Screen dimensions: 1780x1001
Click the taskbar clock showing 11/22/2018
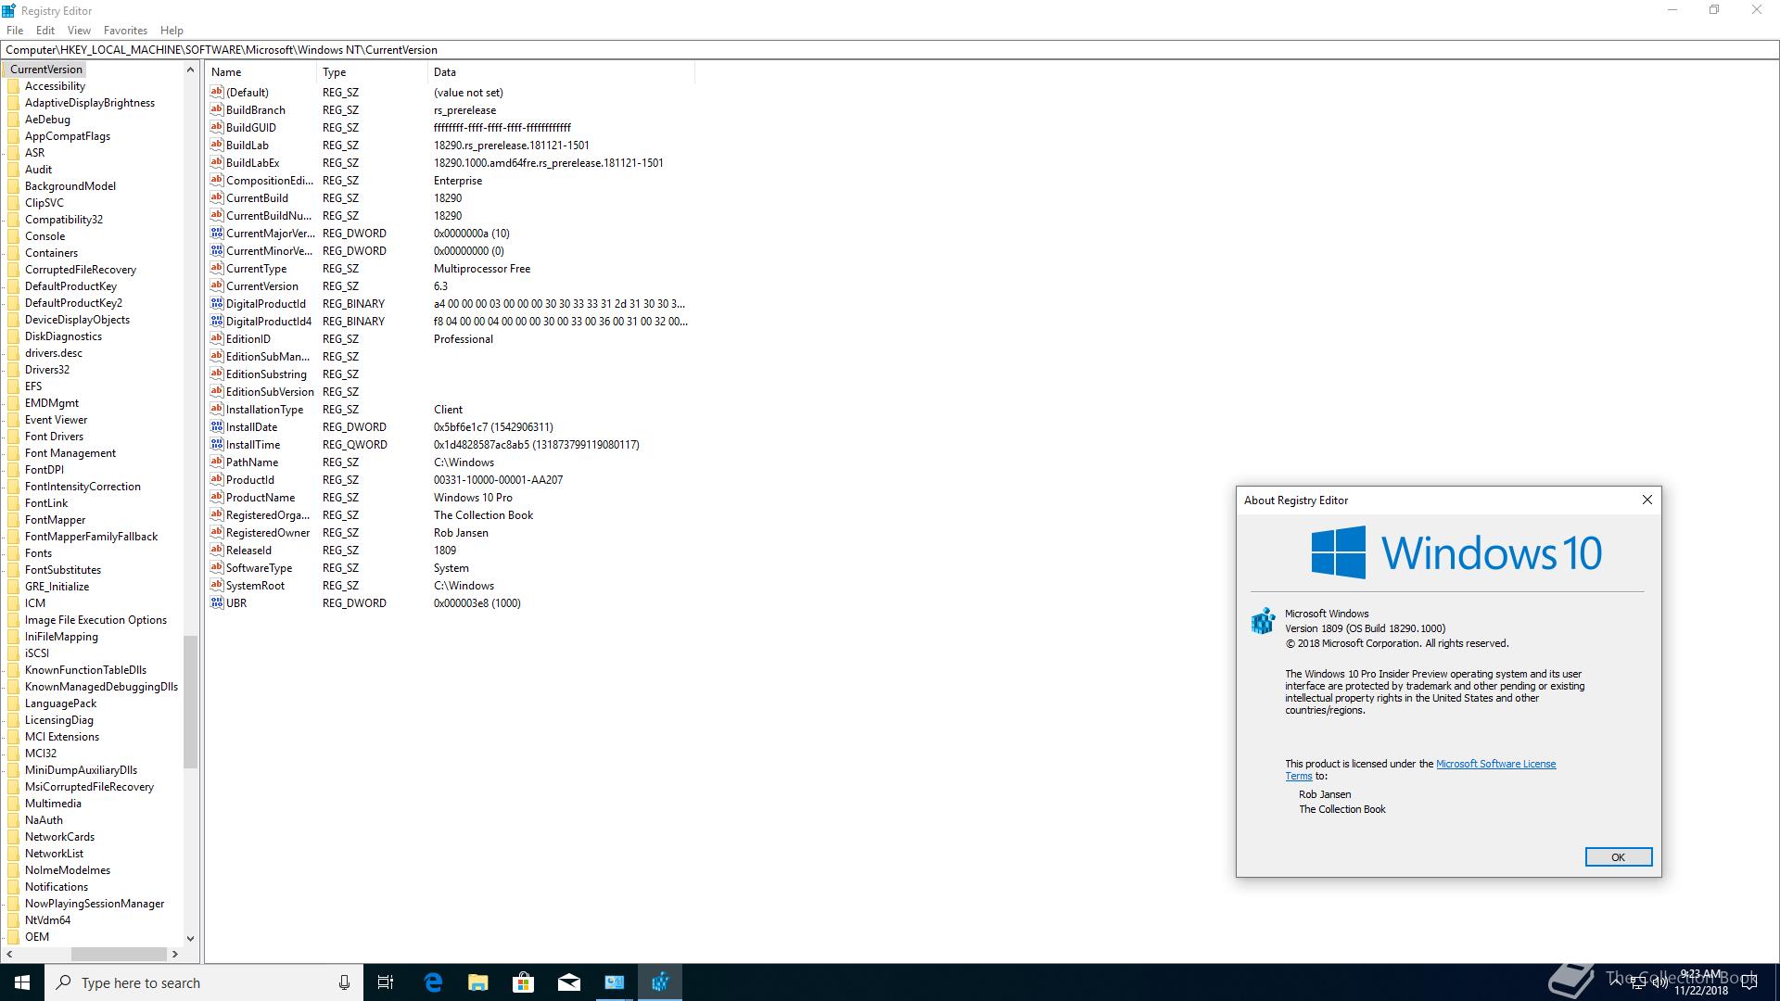tap(1700, 982)
